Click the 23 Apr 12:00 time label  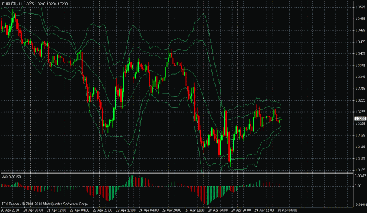tap(126, 211)
